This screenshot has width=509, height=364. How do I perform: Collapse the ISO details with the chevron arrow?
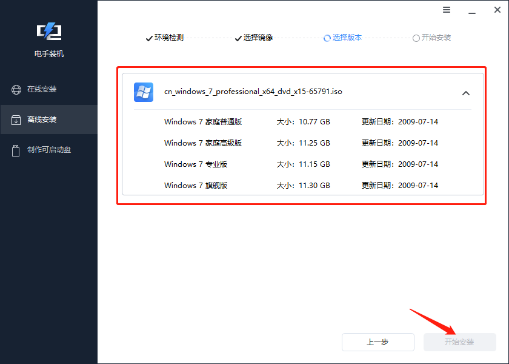pos(466,93)
